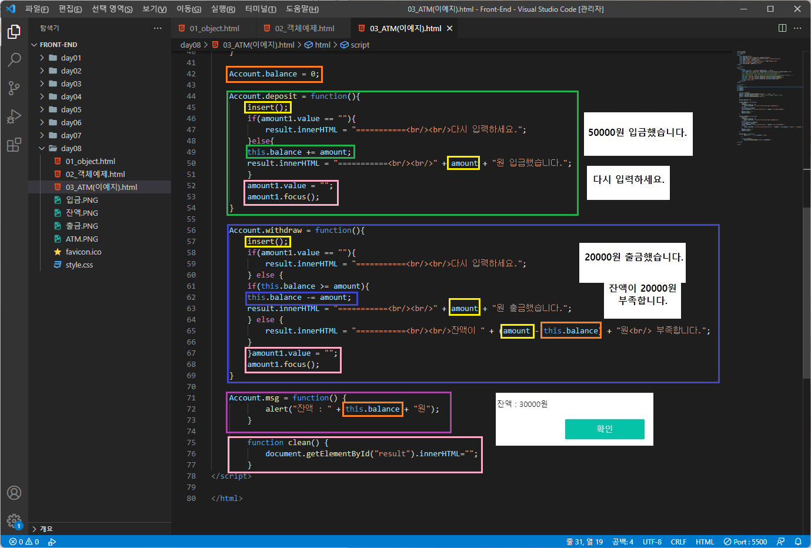Click the 확인 button in alert image
811x548 pixels.
click(605, 429)
